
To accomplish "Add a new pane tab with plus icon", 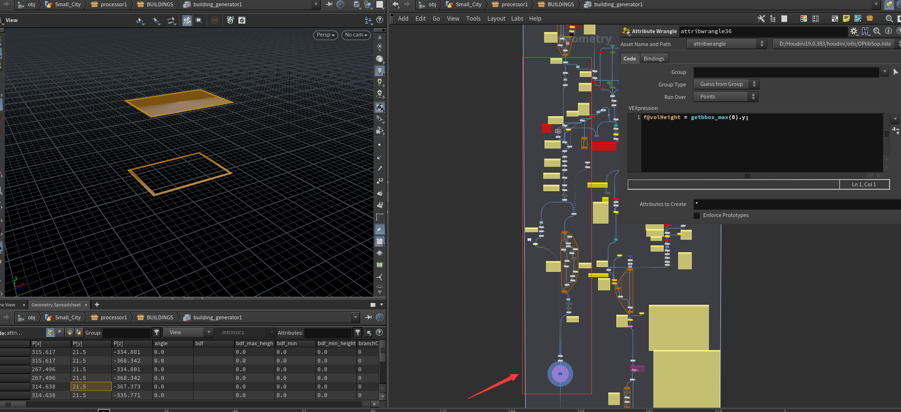I will (x=97, y=304).
